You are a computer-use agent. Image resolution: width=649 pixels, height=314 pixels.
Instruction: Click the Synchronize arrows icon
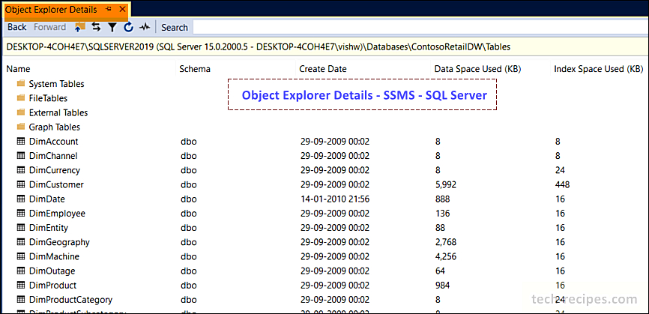click(96, 27)
